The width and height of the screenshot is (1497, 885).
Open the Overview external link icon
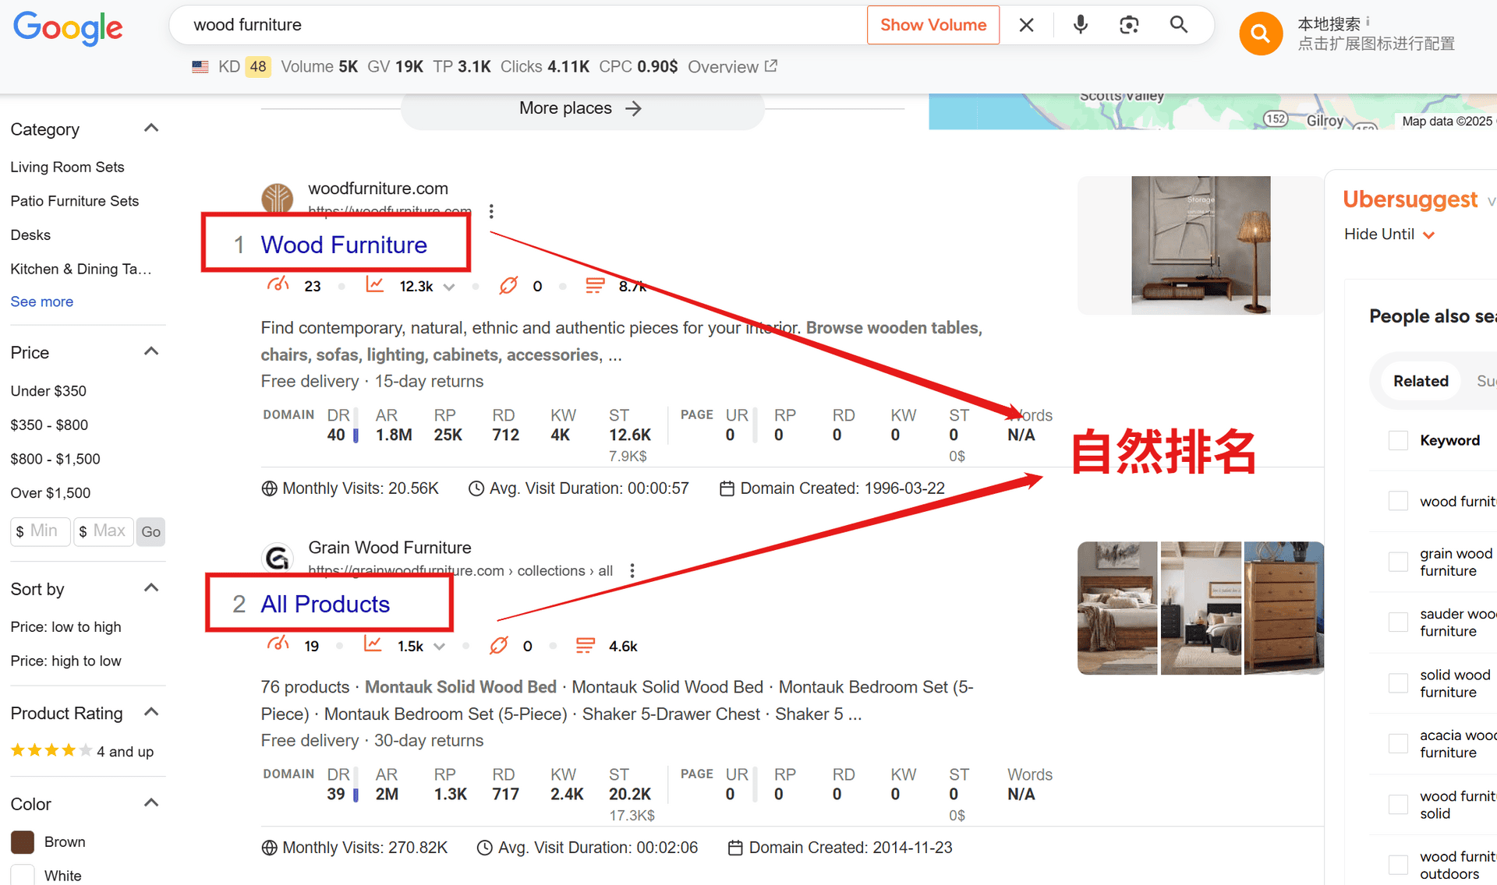point(771,66)
